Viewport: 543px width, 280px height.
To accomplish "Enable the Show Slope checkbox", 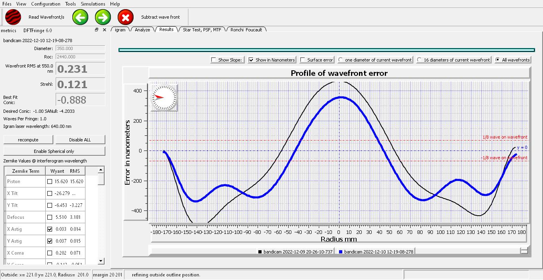I will (214, 60).
